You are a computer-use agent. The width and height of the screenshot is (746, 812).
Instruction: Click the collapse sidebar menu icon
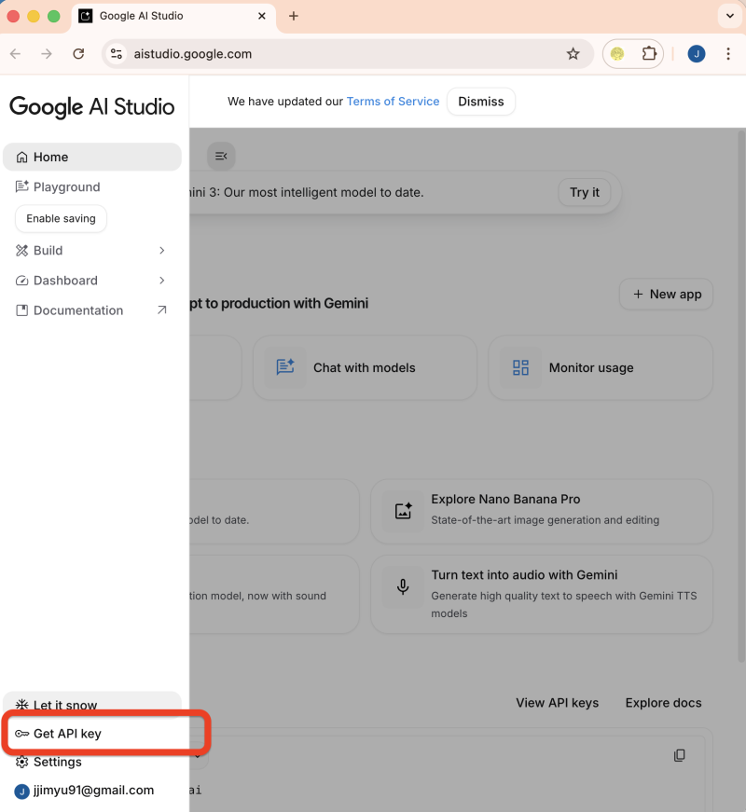(221, 156)
